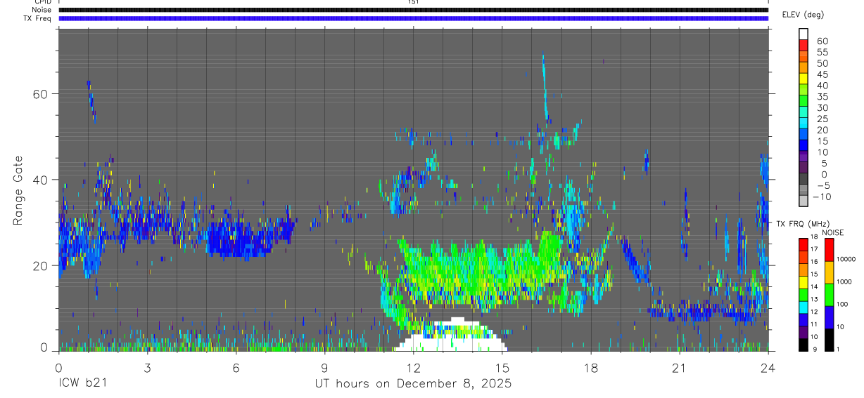This screenshot has width=864, height=398.
Task: Click the NOISE legend value "1000"
Action: click(x=844, y=281)
